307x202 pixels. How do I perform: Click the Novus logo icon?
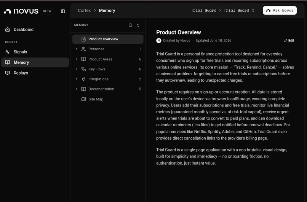[8, 11]
